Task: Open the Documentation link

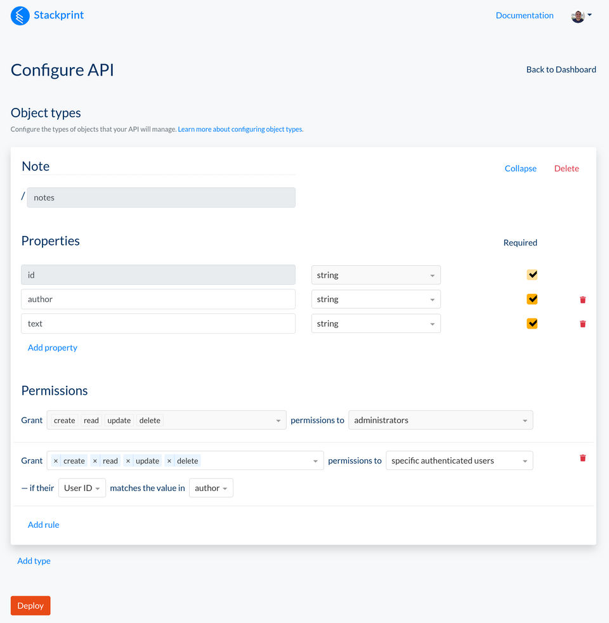Action: pos(525,15)
